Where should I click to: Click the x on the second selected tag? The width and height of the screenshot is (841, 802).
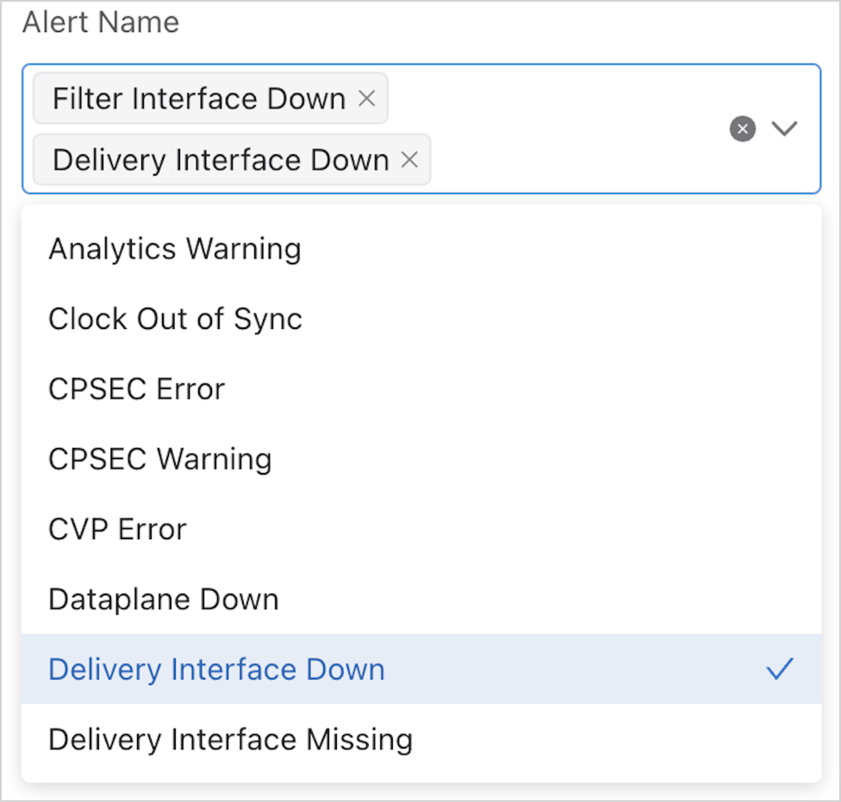[410, 159]
